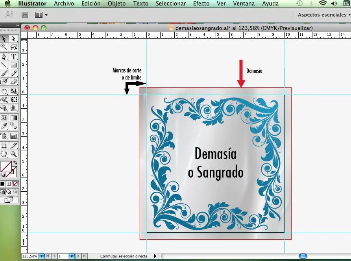Image resolution: width=351 pixels, height=261 pixels.
Task: Choose the Rectangle tool
Action: [x=13, y=65]
